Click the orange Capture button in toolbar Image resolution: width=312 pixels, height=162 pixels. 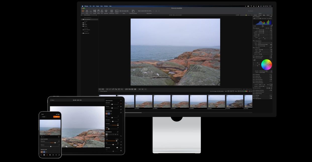83,11
